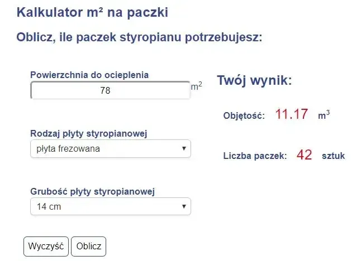The image size is (361, 261).
Task: Click the arrow on the board type dropdown
Action: coord(183,149)
